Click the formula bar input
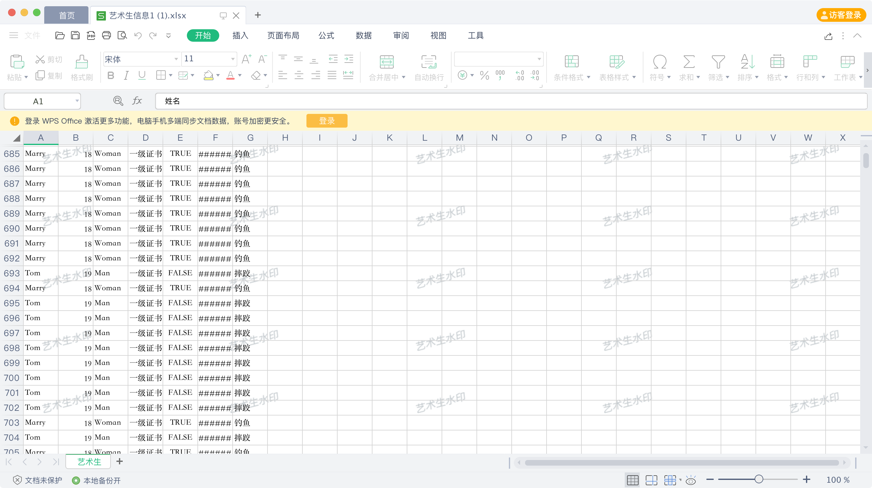 (511, 101)
